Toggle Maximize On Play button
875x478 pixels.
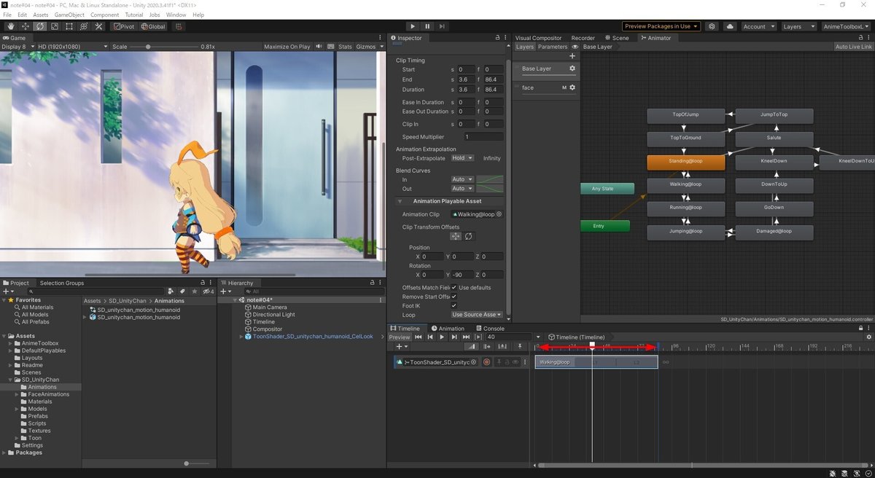coord(287,47)
